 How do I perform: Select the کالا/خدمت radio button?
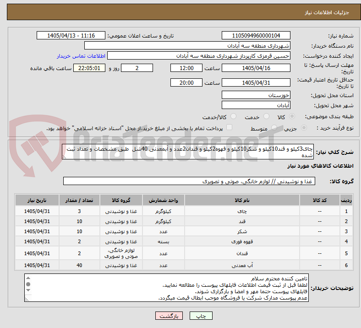233,116
